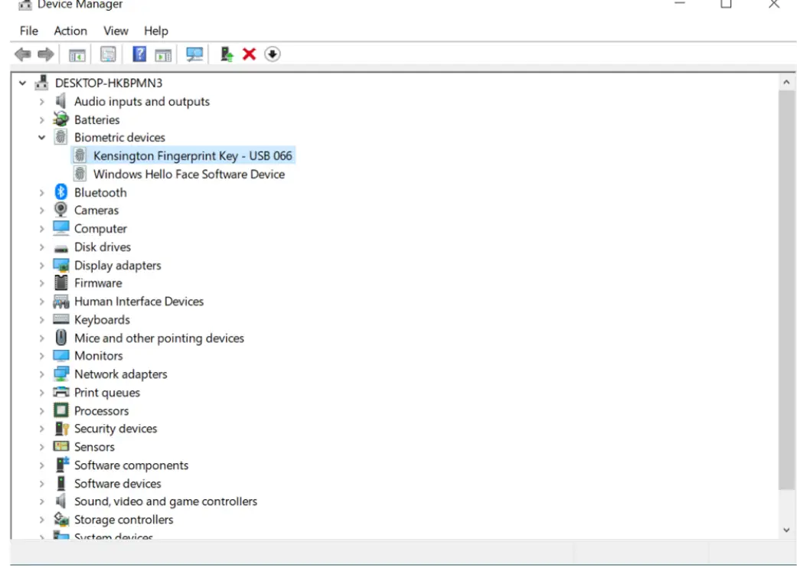Screen dimensions: 797x568
Task: Open the File menu
Action: tap(28, 31)
